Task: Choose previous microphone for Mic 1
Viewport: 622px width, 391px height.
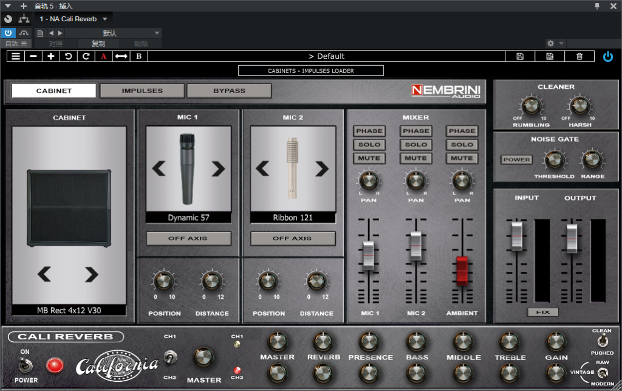Action: point(159,168)
